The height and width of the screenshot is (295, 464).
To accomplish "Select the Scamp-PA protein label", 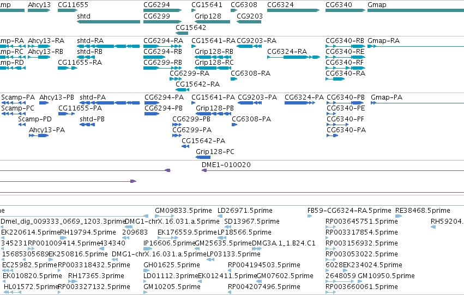I will point(18,97).
